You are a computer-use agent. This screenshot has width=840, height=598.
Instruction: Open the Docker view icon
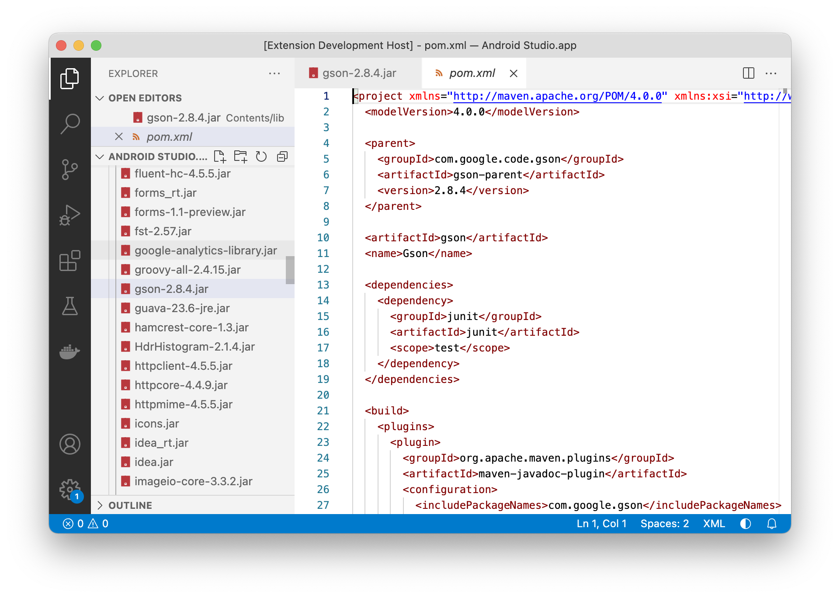[70, 351]
